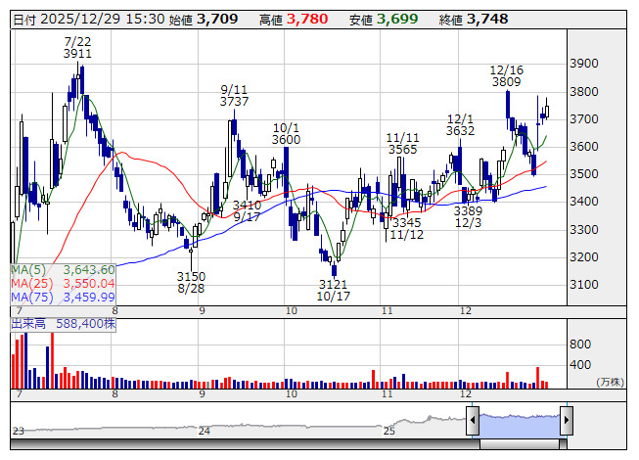Click year 24 in overview timeline
Screen dimensions: 639x460
click(205, 431)
